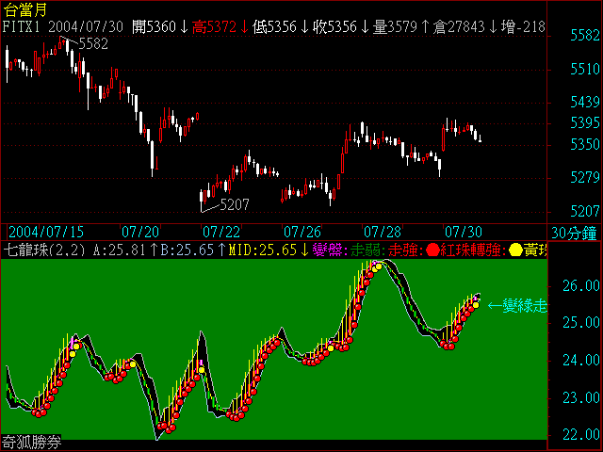Click the 2004/07/15 date on the time axis

(46, 233)
